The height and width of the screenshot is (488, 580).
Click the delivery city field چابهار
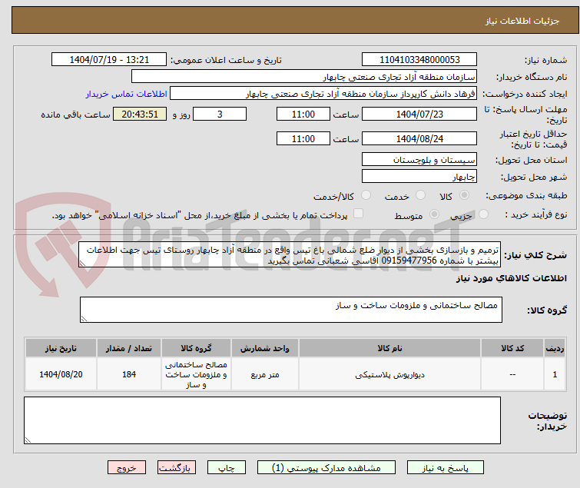pos(419,177)
